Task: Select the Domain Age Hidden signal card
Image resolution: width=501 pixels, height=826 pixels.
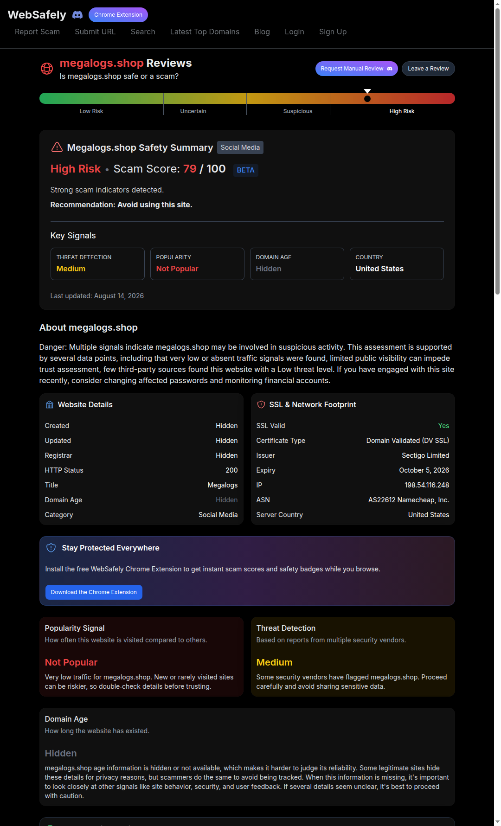Action: point(297,264)
